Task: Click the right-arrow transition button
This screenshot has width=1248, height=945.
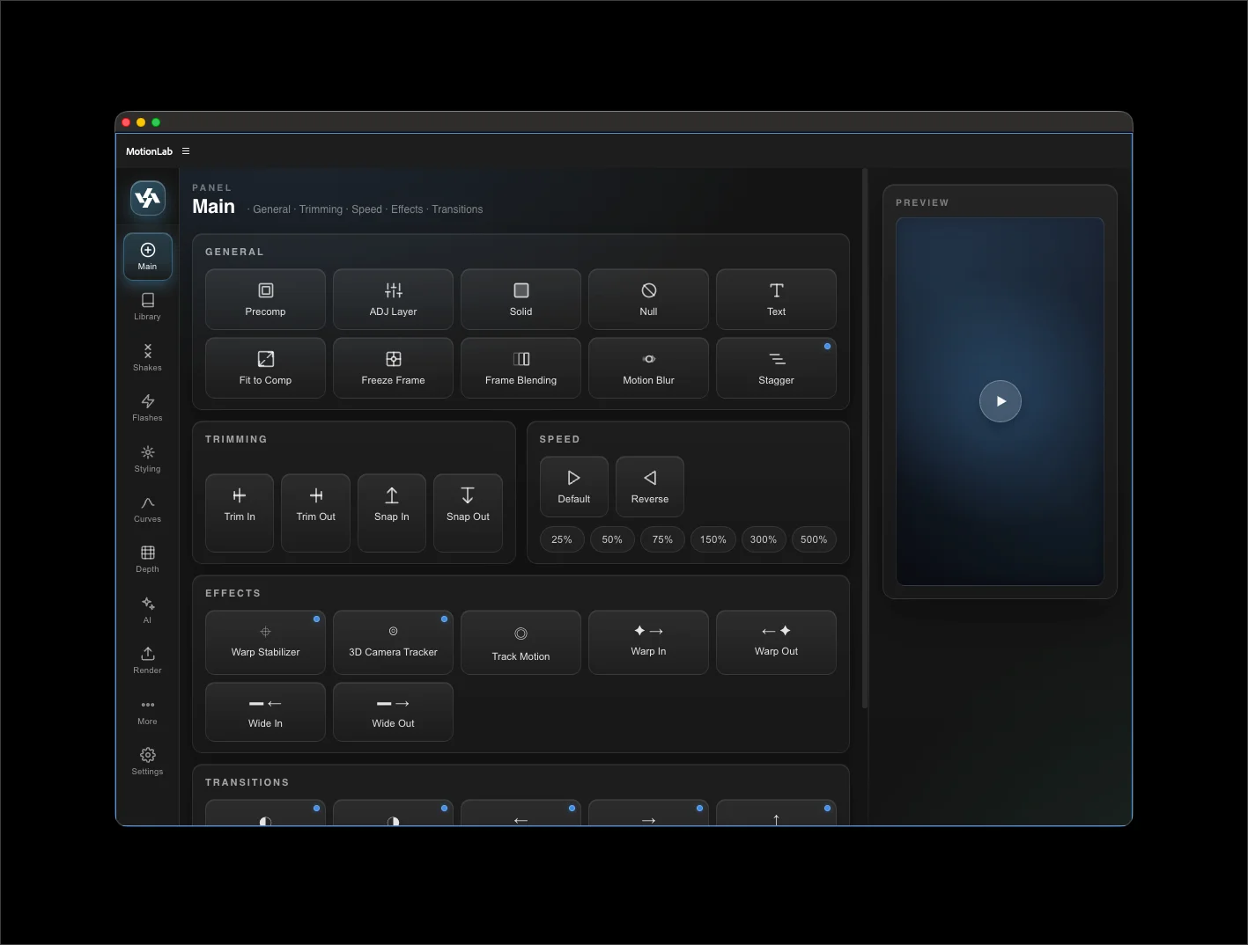Action: 648,813
